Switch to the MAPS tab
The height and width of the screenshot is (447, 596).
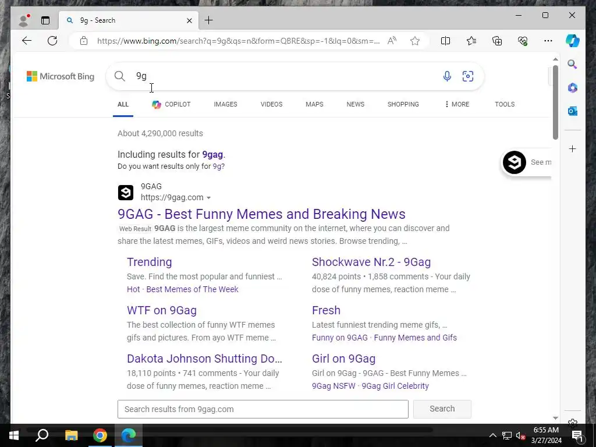(314, 104)
